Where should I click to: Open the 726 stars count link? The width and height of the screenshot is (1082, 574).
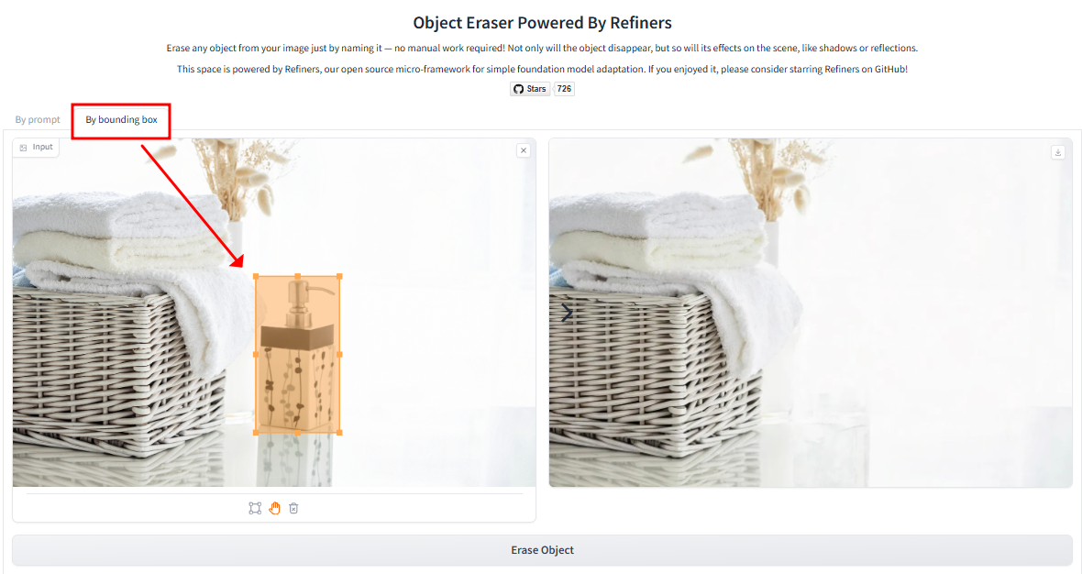(x=565, y=89)
